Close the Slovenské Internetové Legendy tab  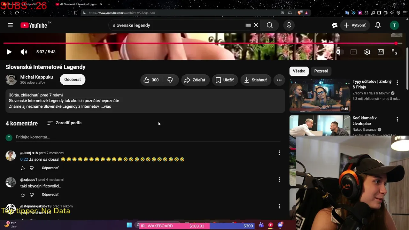tap(101, 4)
